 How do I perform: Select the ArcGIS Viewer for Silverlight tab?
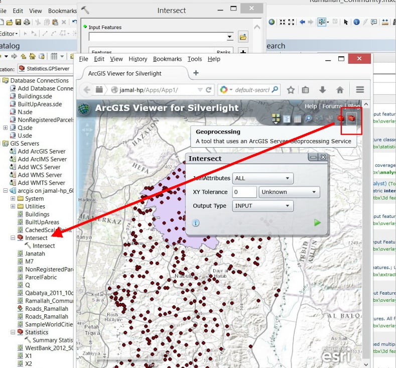point(135,73)
